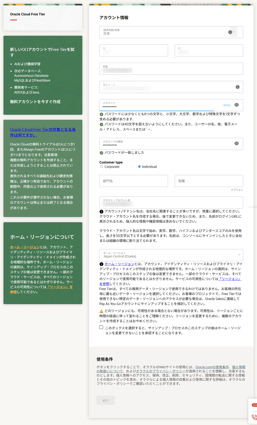The width and height of the screenshot is (257, 425).
Task: Click the 続行 continue button
Action: [105, 400]
